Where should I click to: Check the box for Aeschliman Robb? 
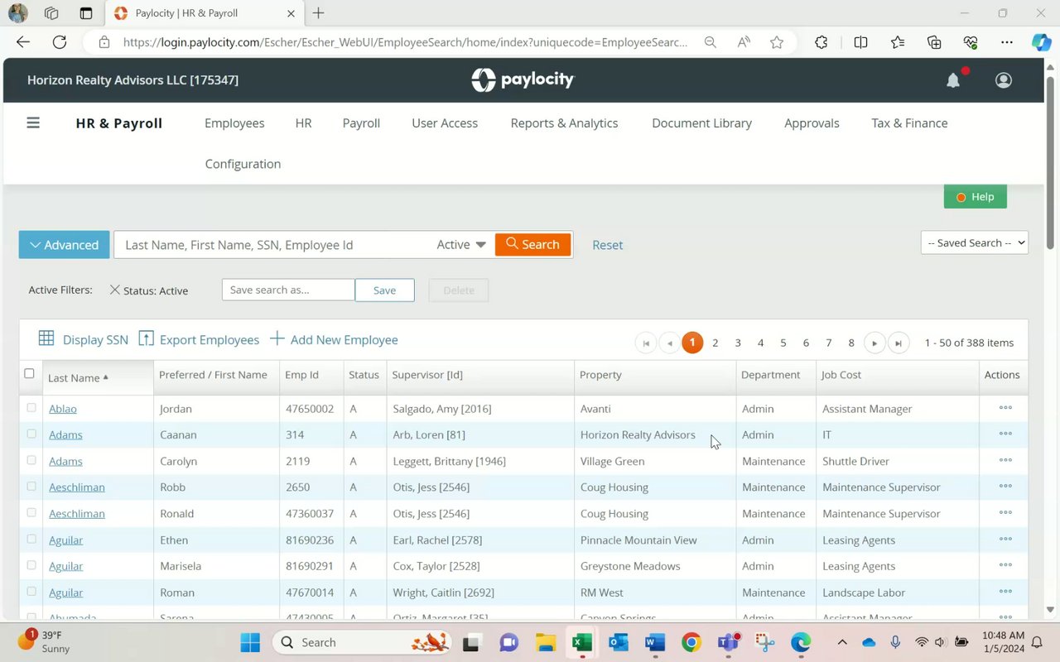click(31, 487)
